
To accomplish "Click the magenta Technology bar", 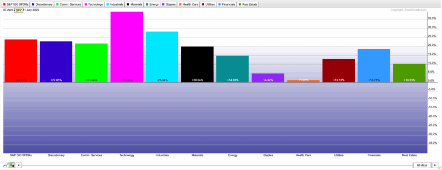I will pos(126,47).
